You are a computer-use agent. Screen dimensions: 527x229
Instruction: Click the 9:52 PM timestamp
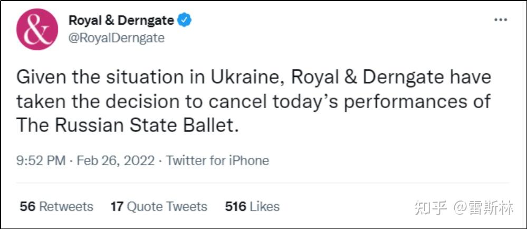click(41, 160)
